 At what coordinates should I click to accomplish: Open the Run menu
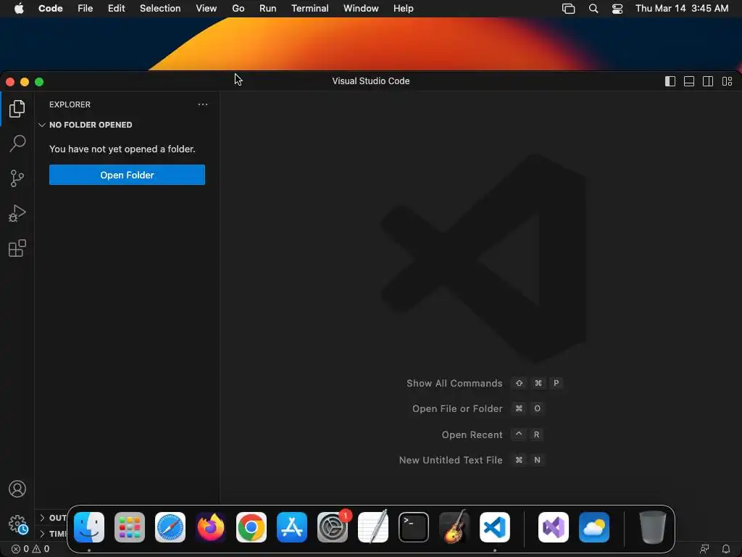267,9
